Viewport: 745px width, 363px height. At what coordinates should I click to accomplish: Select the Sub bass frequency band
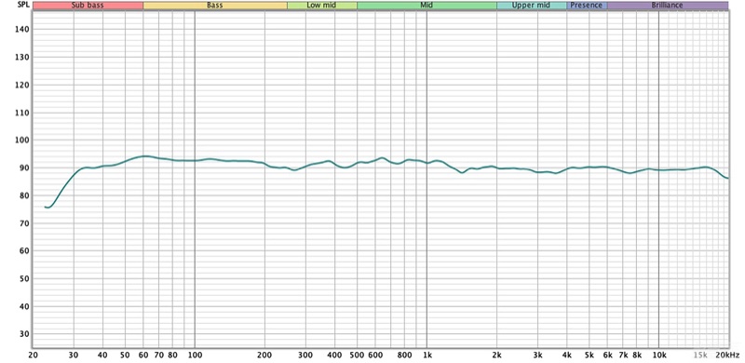click(88, 6)
